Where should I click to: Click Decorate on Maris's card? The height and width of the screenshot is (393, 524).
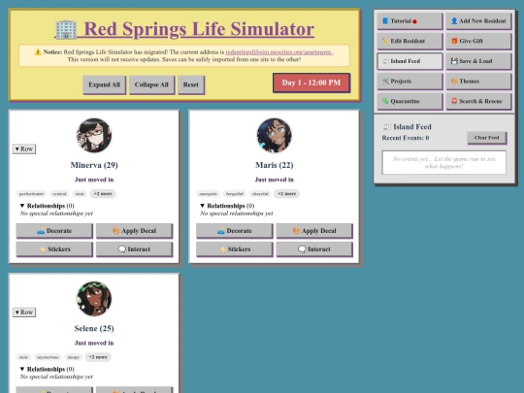[235, 231]
